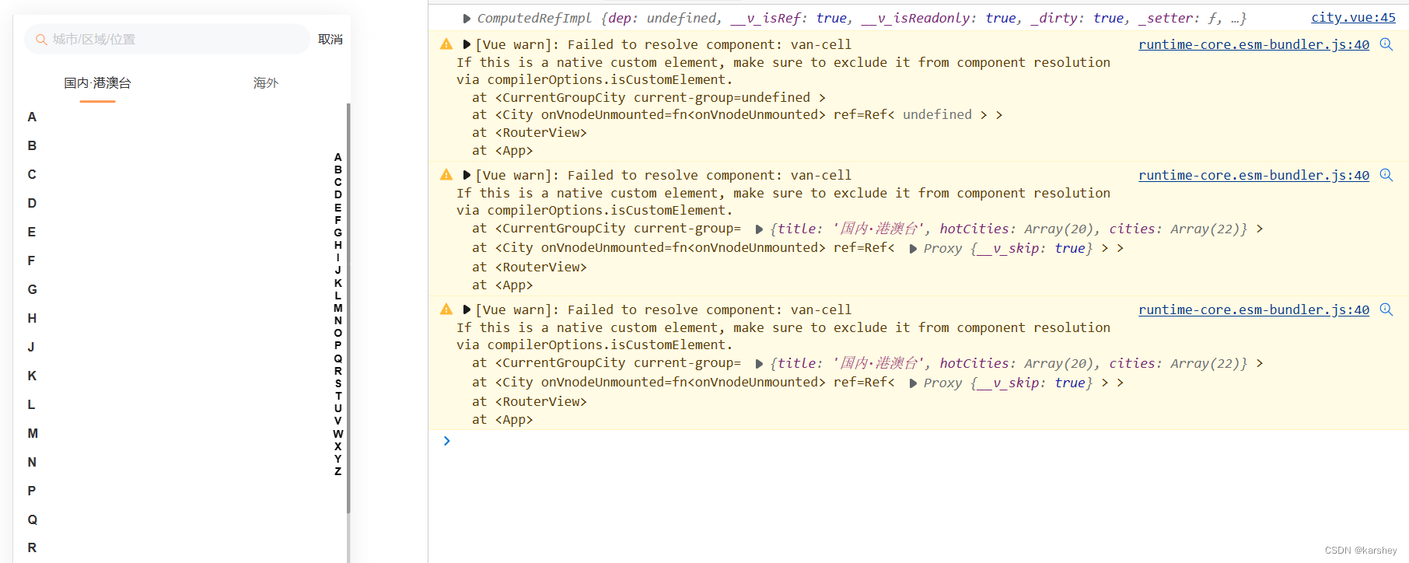Select group heading F in city list

32,261
